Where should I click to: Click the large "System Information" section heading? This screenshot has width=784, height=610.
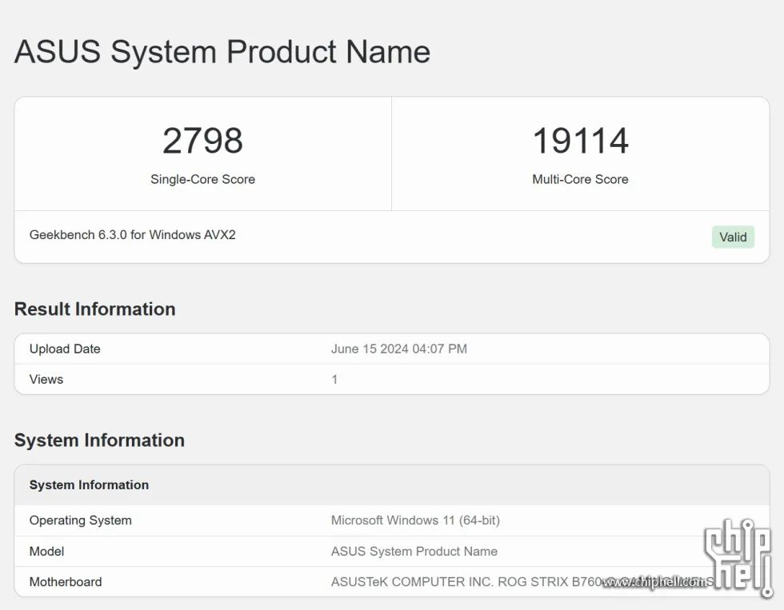99,441
